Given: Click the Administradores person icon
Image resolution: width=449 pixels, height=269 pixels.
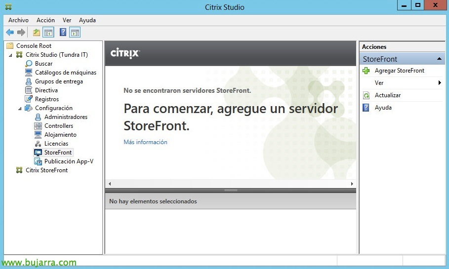Looking at the screenshot, I should tap(38, 117).
